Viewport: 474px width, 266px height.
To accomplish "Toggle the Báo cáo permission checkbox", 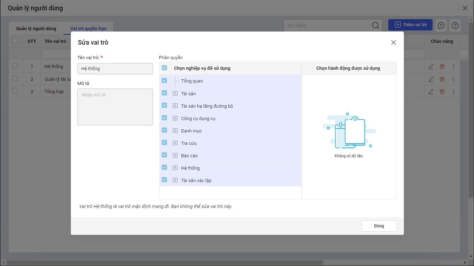I will pyautogui.click(x=164, y=155).
